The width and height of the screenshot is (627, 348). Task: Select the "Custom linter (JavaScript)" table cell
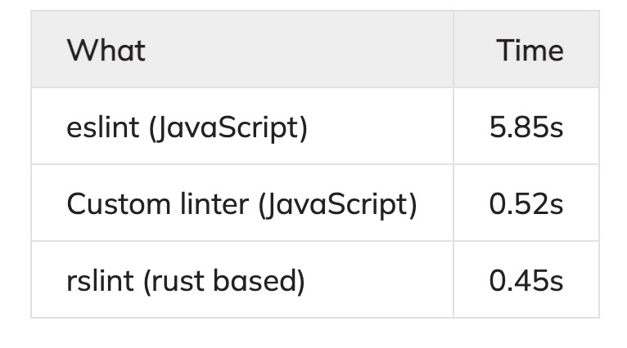(241, 204)
